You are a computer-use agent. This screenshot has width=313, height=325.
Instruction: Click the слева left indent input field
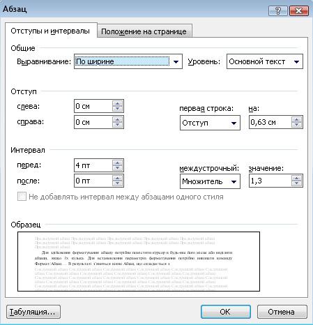[93, 106]
